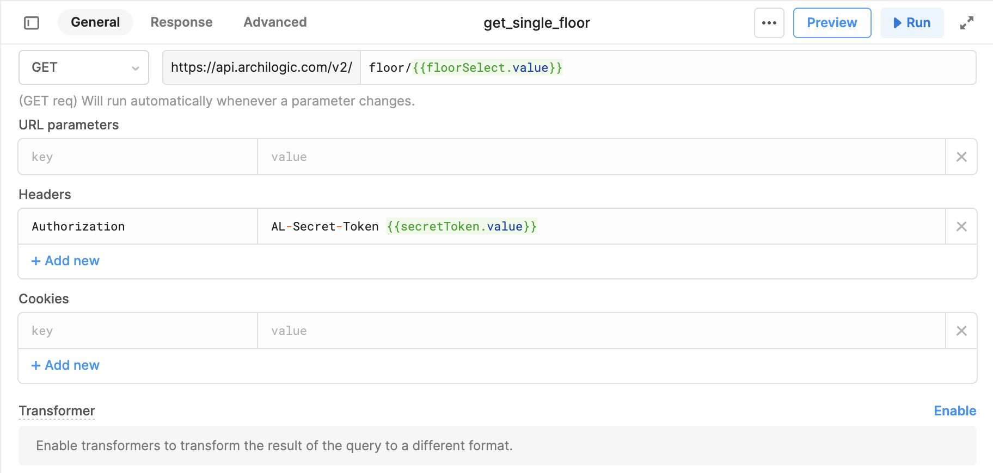This screenshot has width=993, height=473.
Task: Enable the Transformer option
Action: point(954,411)
